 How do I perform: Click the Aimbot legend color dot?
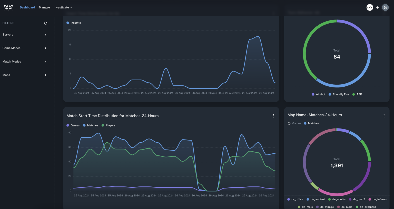(313, 94)
